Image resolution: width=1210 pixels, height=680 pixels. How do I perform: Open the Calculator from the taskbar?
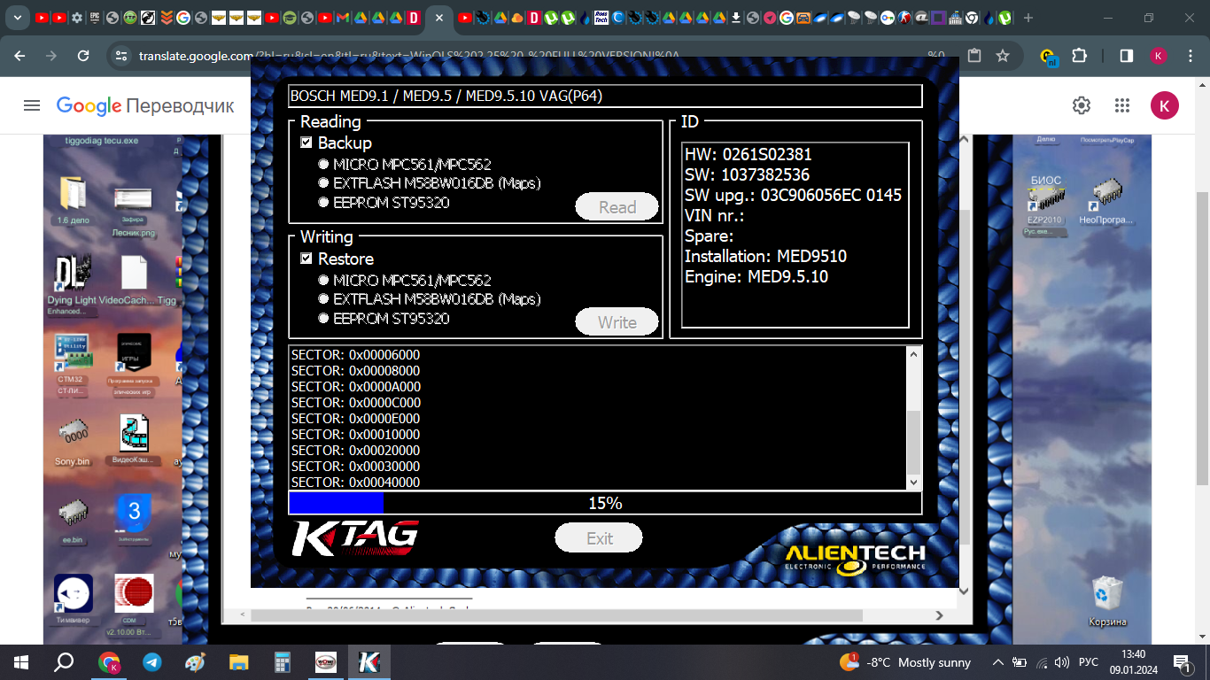283,662
